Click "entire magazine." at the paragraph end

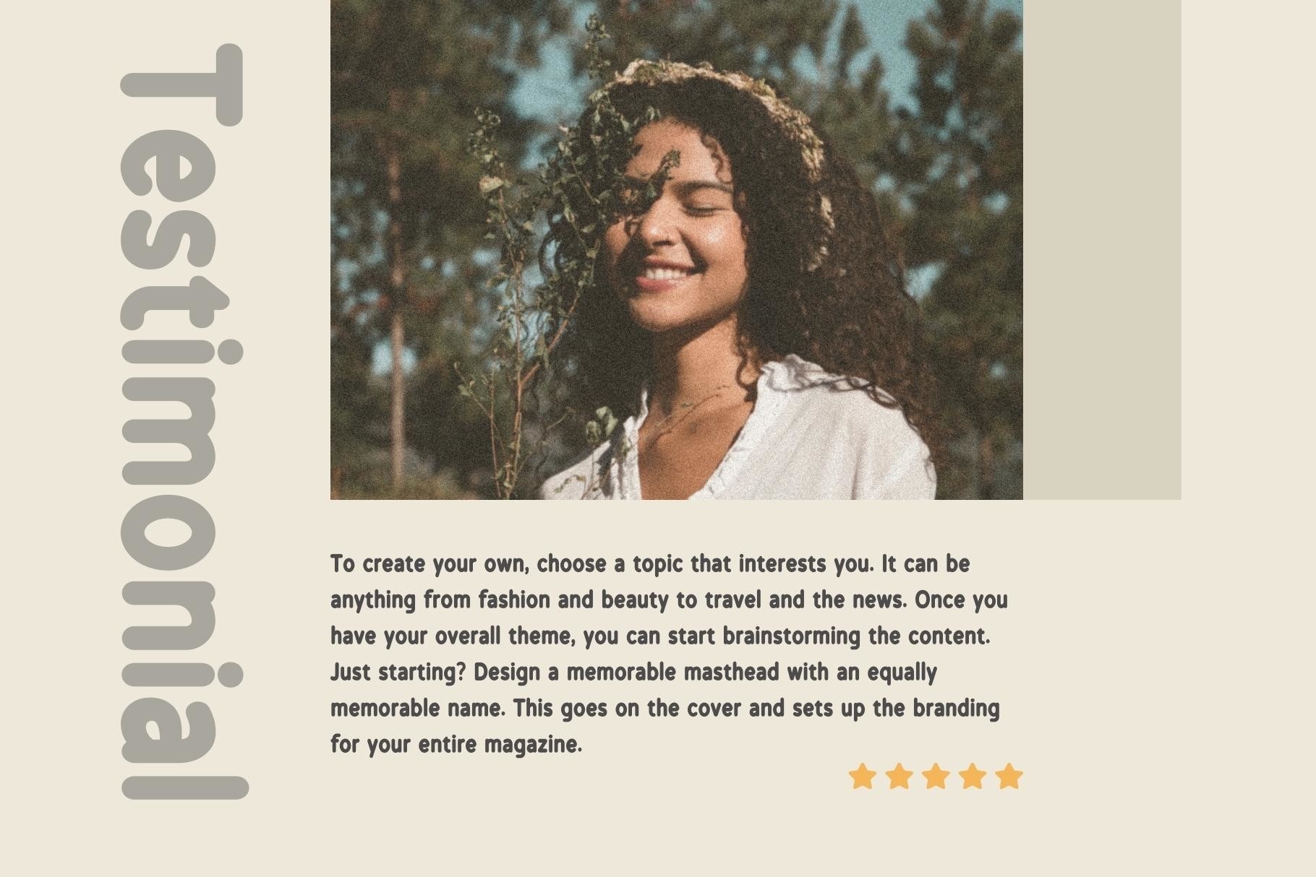click(x=500, y=745)
